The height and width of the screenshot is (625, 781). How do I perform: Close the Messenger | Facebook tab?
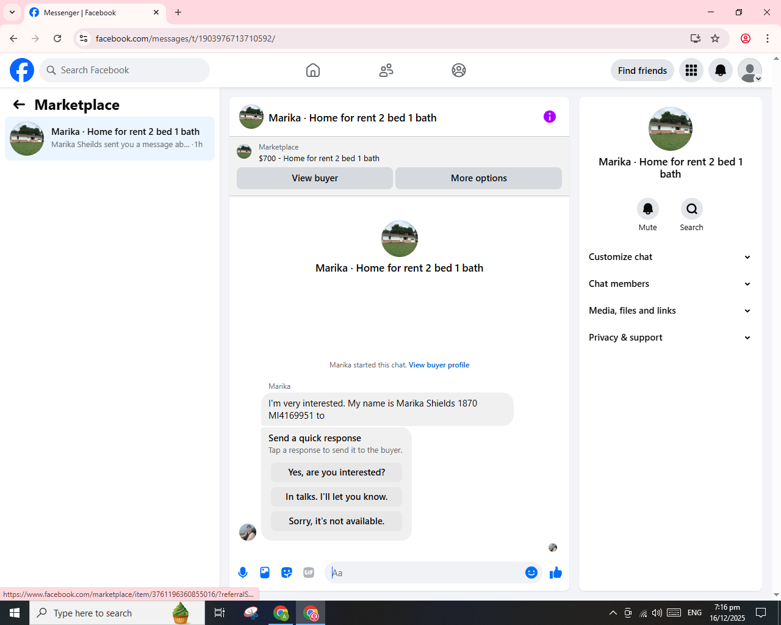pyautogui.click(x=156, y=12)
